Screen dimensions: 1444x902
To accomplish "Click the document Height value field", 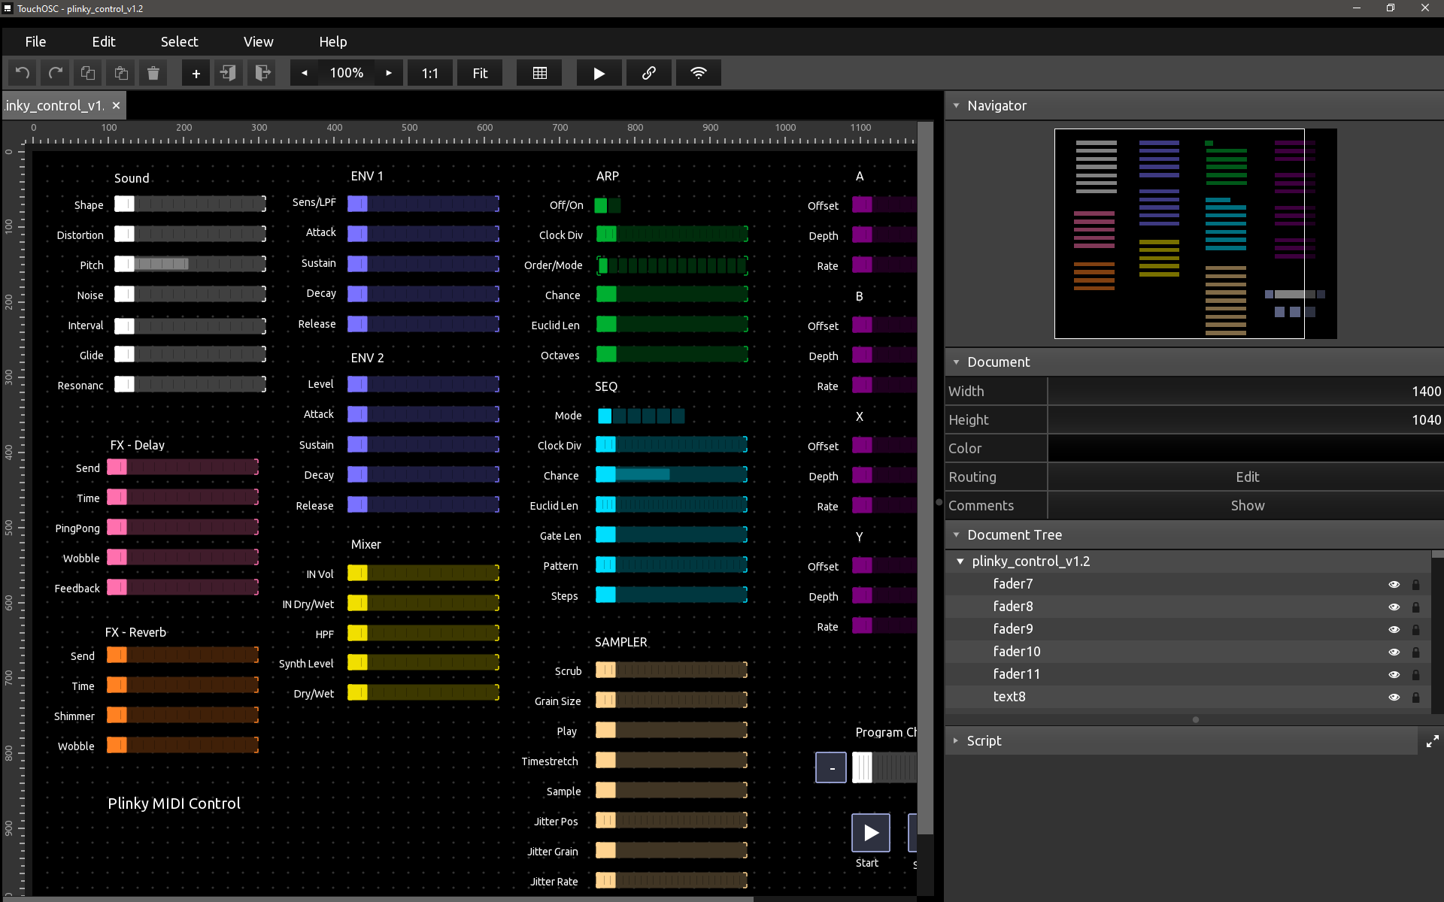I will coord(1246,420).
